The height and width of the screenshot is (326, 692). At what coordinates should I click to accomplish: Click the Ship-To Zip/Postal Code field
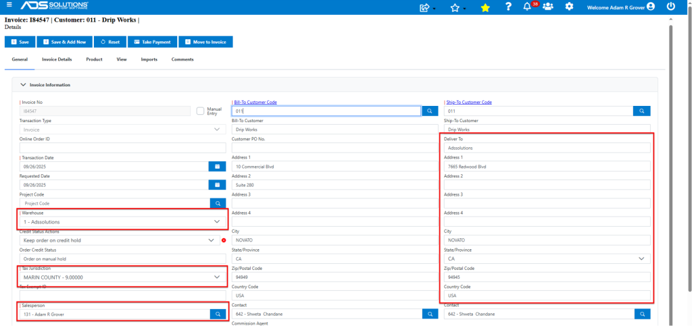[x=547, y=277]
